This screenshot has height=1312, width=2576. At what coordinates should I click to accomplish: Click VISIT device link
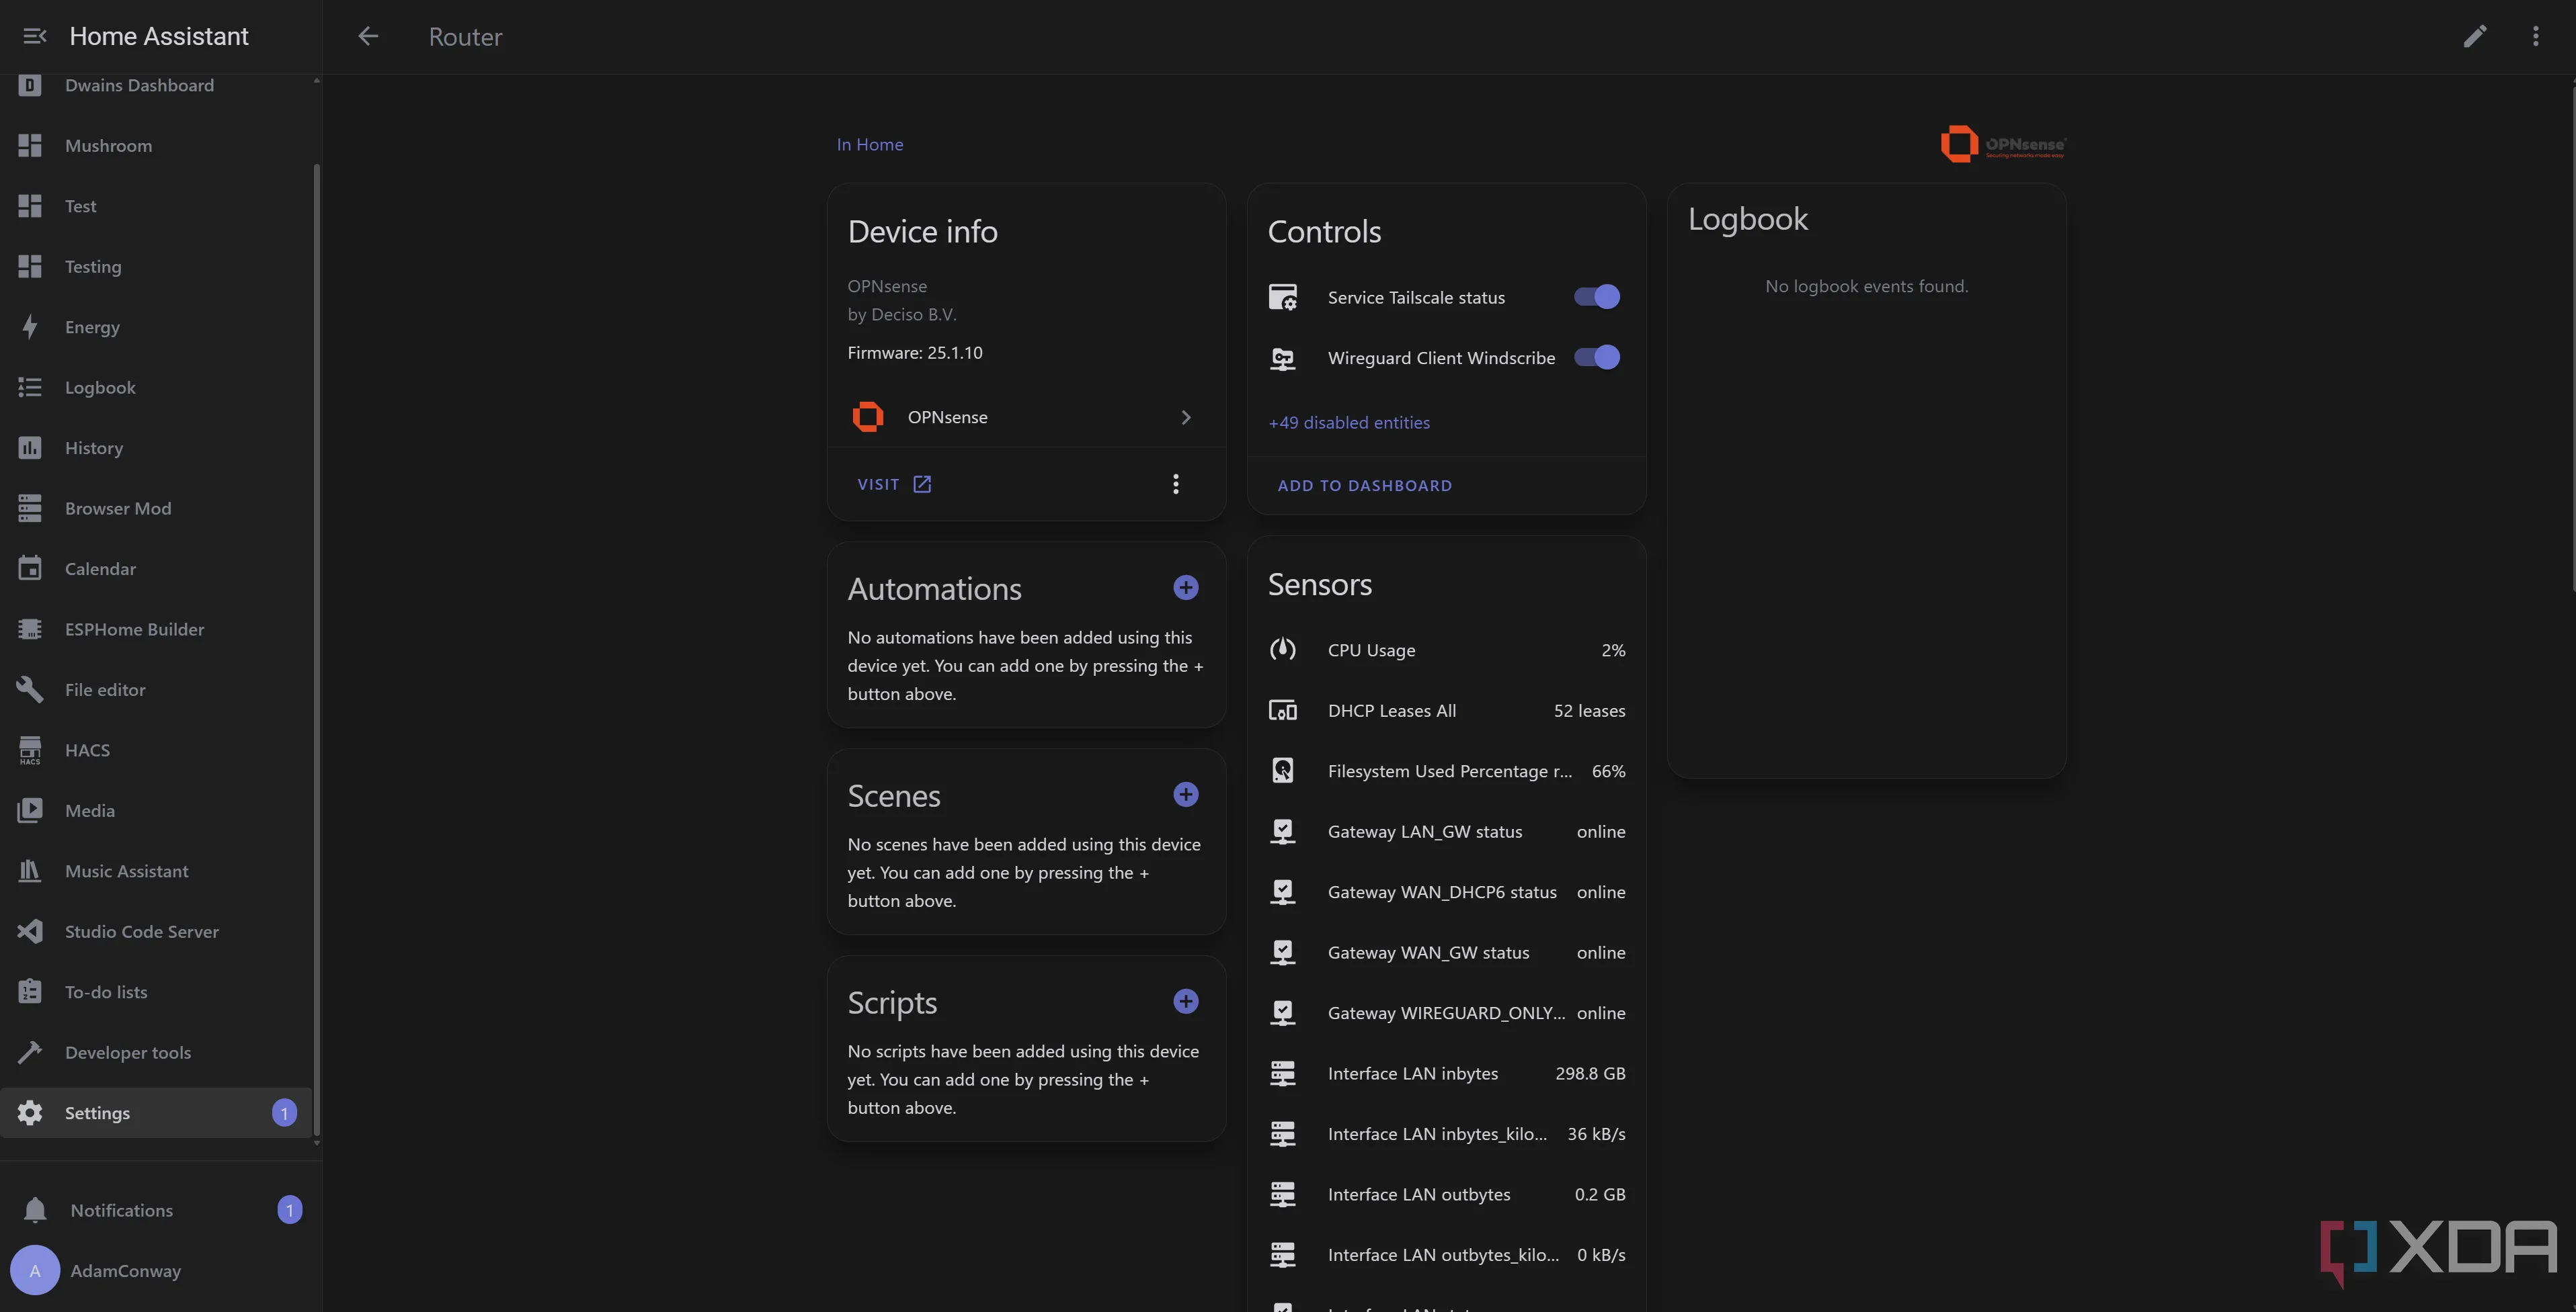894,484
